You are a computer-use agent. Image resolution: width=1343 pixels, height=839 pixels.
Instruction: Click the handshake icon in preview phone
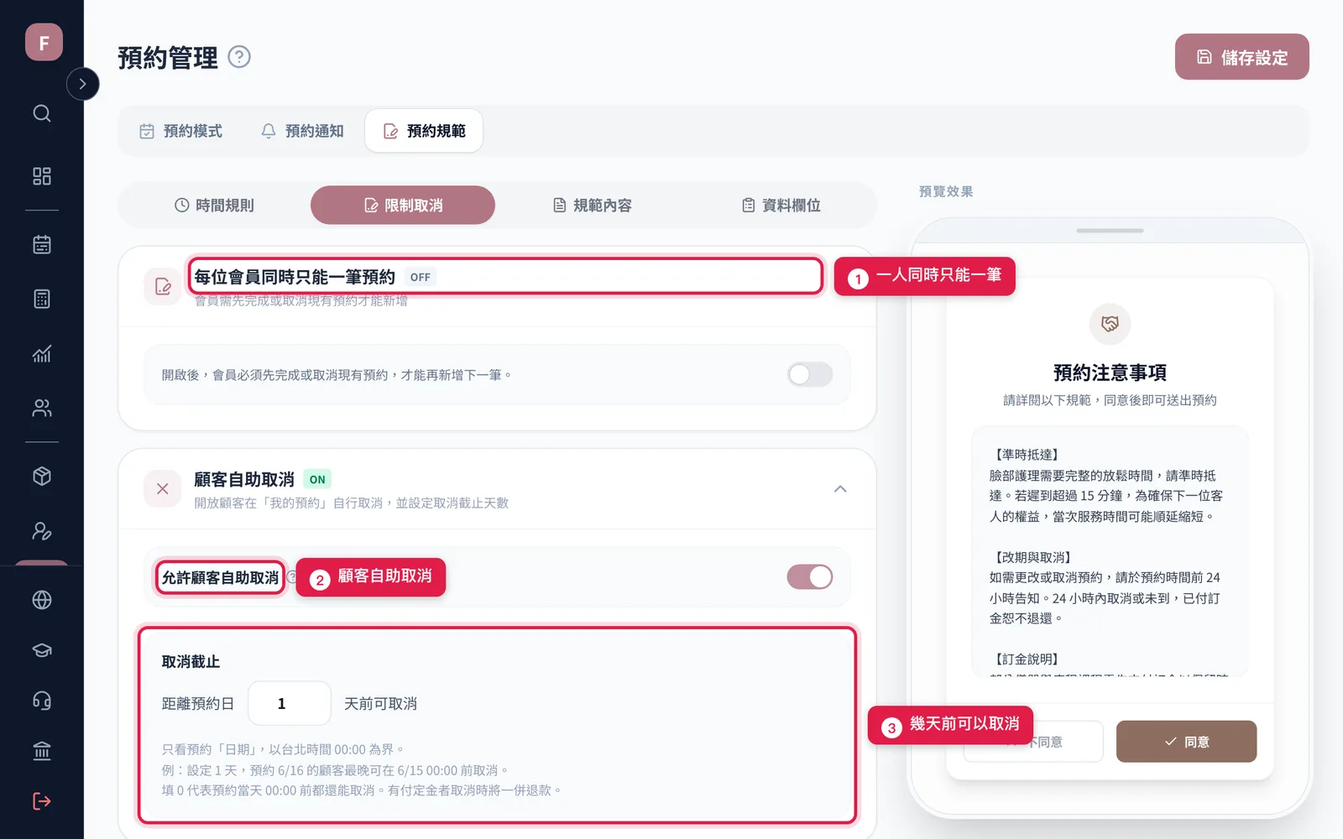(1110, 324)
